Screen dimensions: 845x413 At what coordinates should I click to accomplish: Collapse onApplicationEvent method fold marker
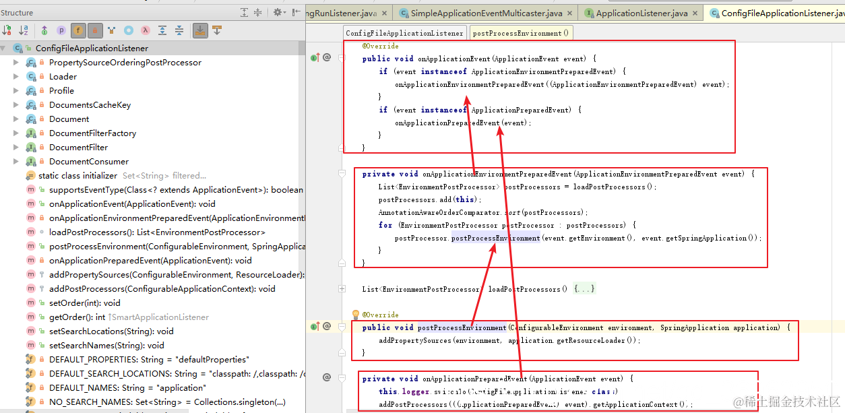[x=342, y=59]
